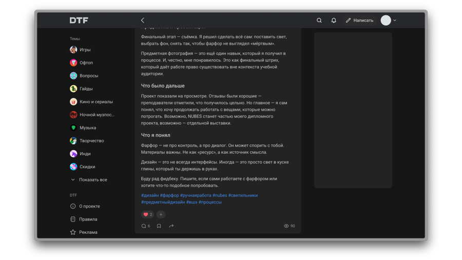Follow the #предметныйдизайн hashtag

click(163, 202)
